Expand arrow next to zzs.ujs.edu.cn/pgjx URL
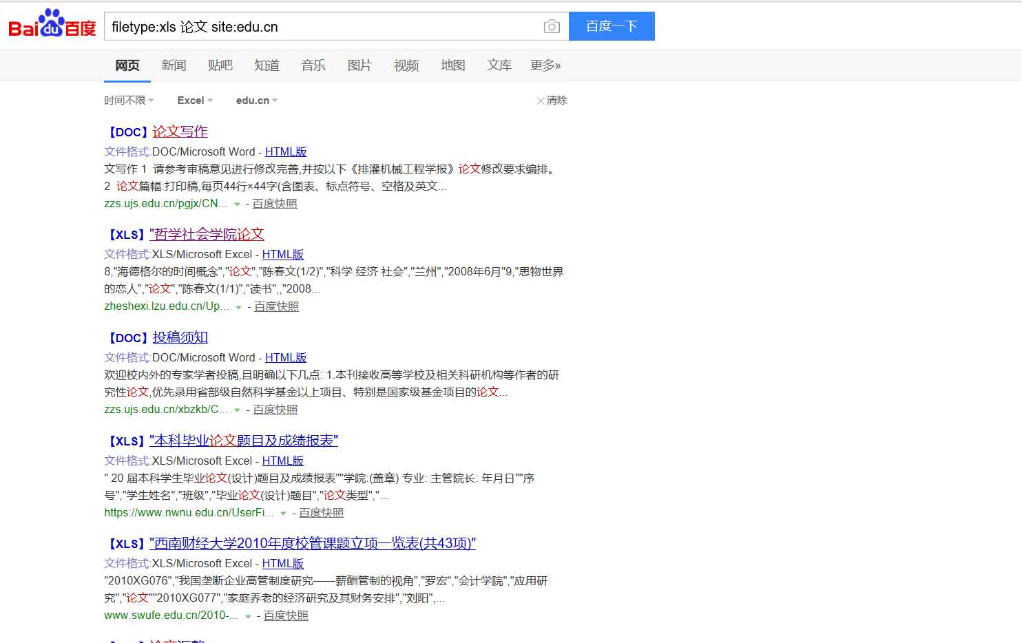This screenshot has height=643, width=1022. tap(237, 204)
